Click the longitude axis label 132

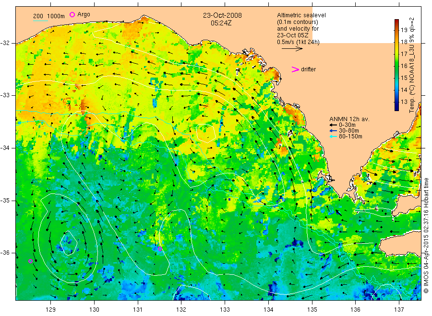click(181, 310)
